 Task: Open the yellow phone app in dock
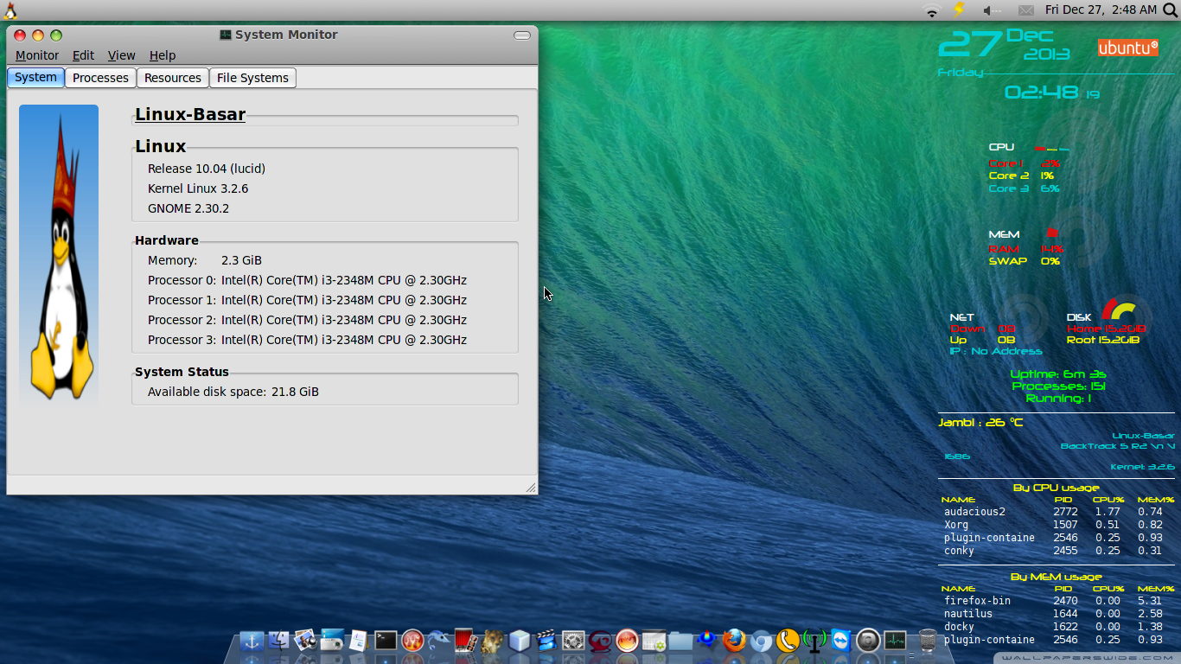click(x=788, y=641)
